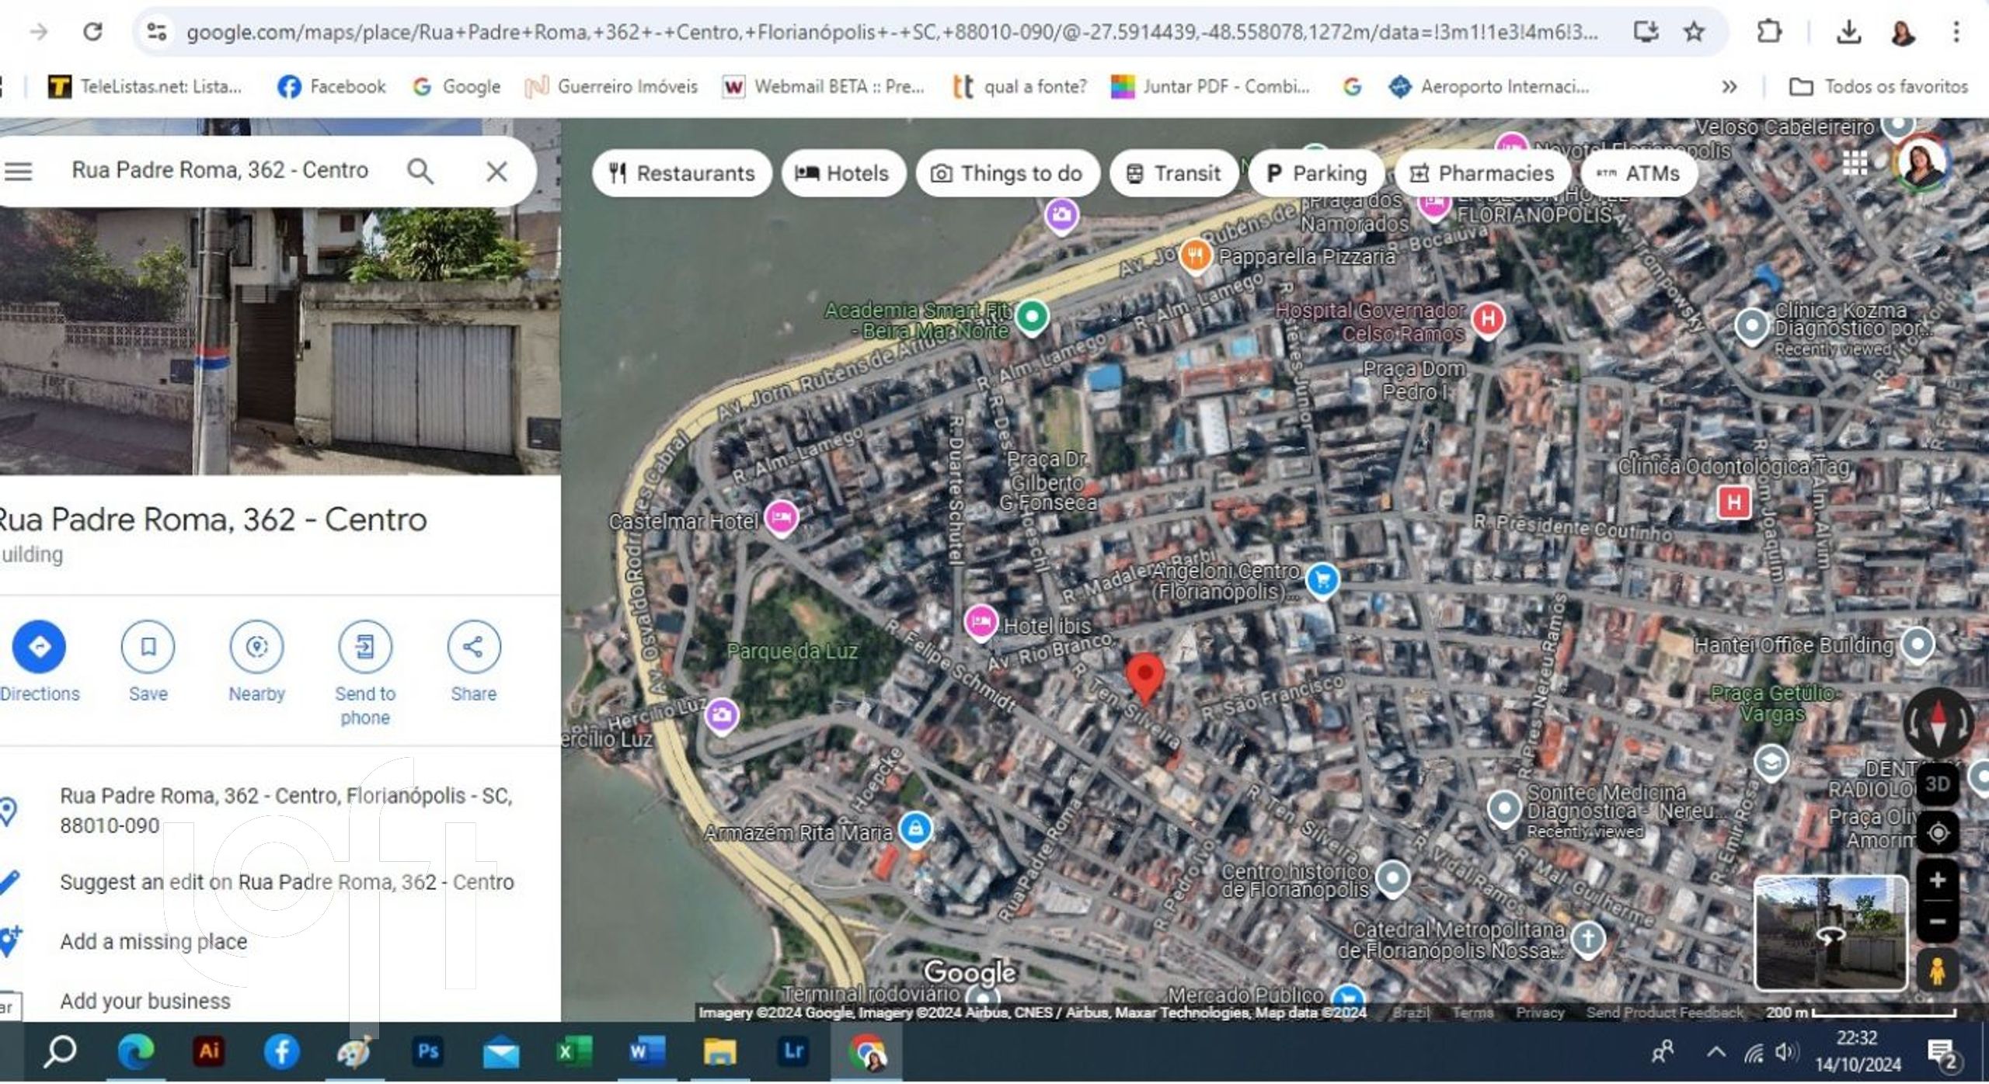The width and height of the screenshot is (1989, 1084).
Task: Save this place with the bookmark icon
Action: 148,647
